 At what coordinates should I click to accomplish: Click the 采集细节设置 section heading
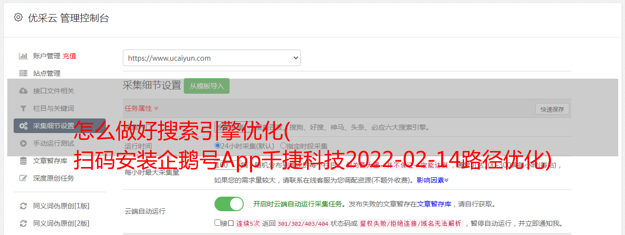[152, 85]
